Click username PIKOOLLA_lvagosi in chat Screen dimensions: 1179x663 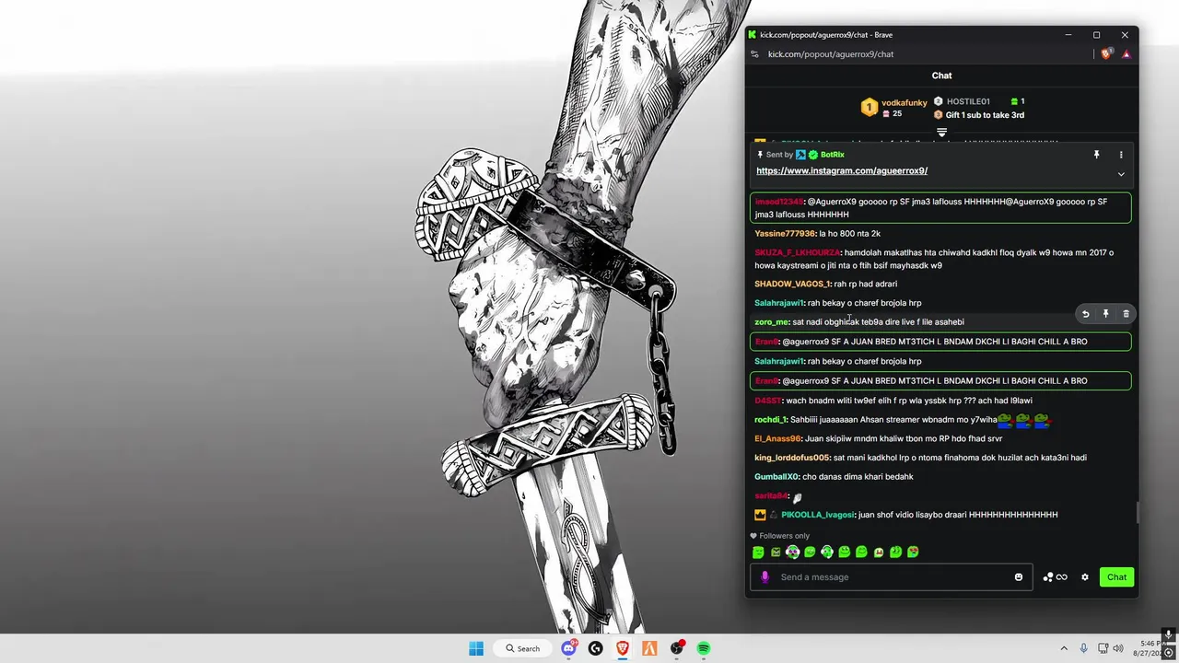[817, 515]
